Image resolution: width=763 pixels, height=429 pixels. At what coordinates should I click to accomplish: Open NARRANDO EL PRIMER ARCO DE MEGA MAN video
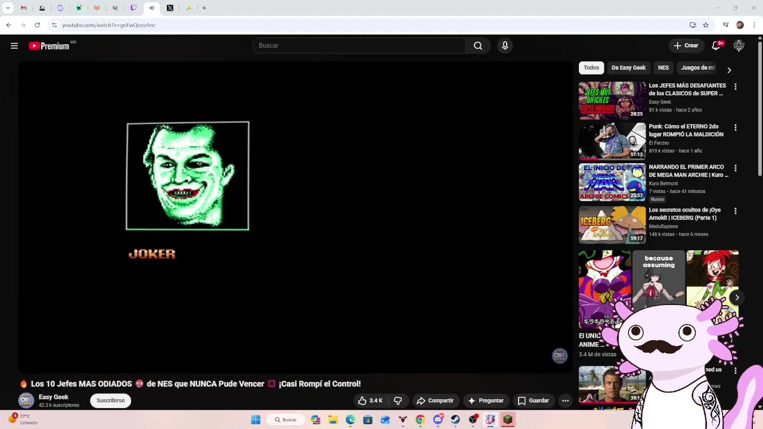click(612, 182)
